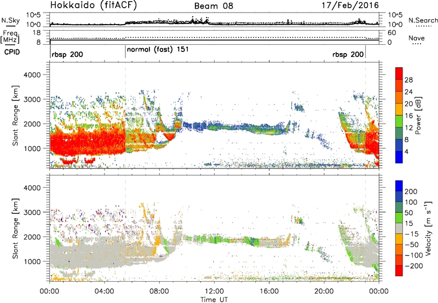
Task: Click the final '00:00' label at axis end
Action: (378, 292)
